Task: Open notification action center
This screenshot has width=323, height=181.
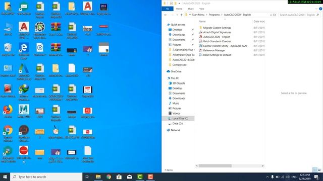Action: (316, 176)
